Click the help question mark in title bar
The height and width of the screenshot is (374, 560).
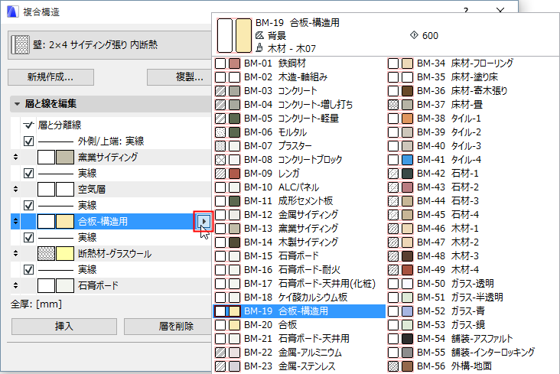click(466, 10)
